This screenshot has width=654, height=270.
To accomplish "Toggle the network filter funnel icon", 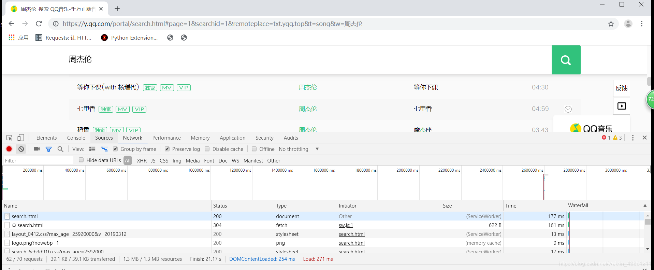I will 49,149.
